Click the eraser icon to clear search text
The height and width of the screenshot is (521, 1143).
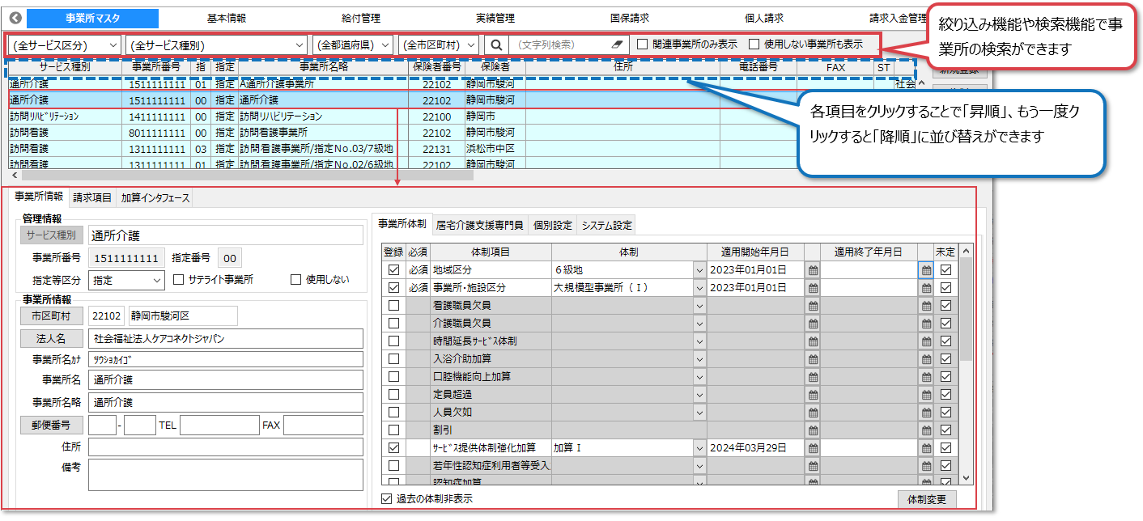pos(616,44)
